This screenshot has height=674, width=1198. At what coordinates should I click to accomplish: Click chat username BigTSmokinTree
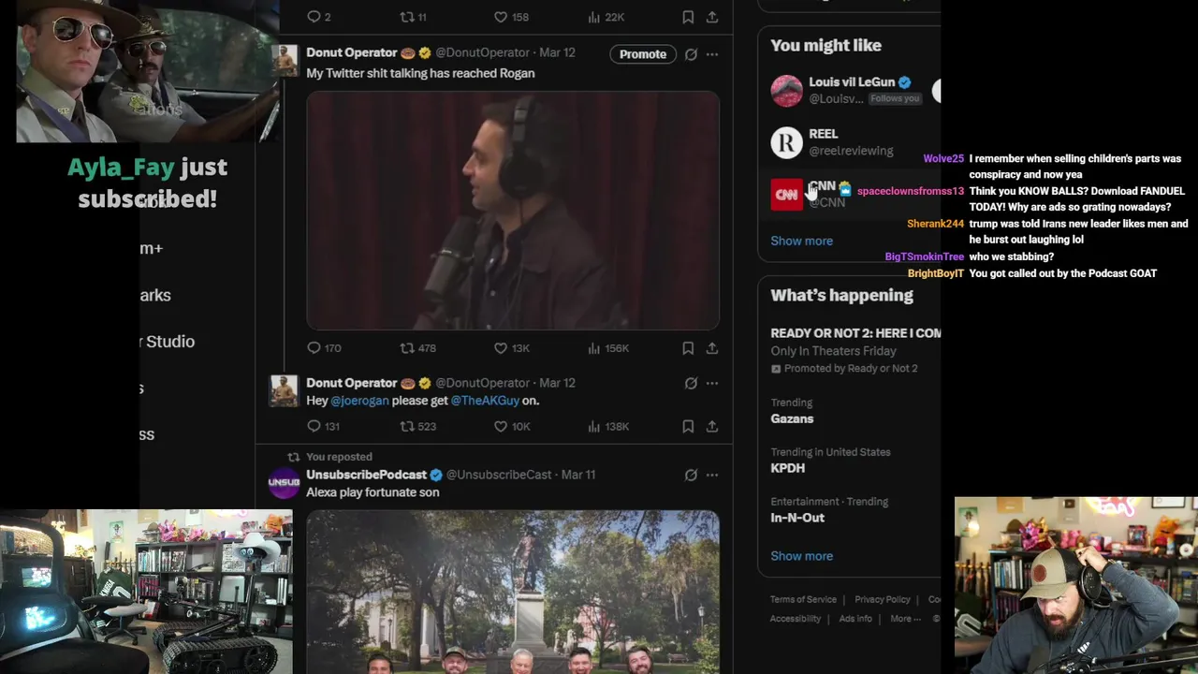924,256
